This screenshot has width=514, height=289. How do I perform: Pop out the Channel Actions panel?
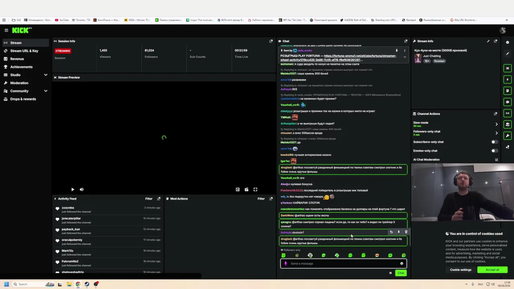(x=496, y=114)
